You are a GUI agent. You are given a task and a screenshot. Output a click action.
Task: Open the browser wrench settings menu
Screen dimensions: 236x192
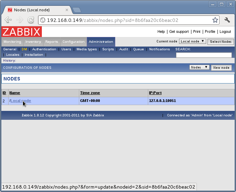click(x=227, y=20)
